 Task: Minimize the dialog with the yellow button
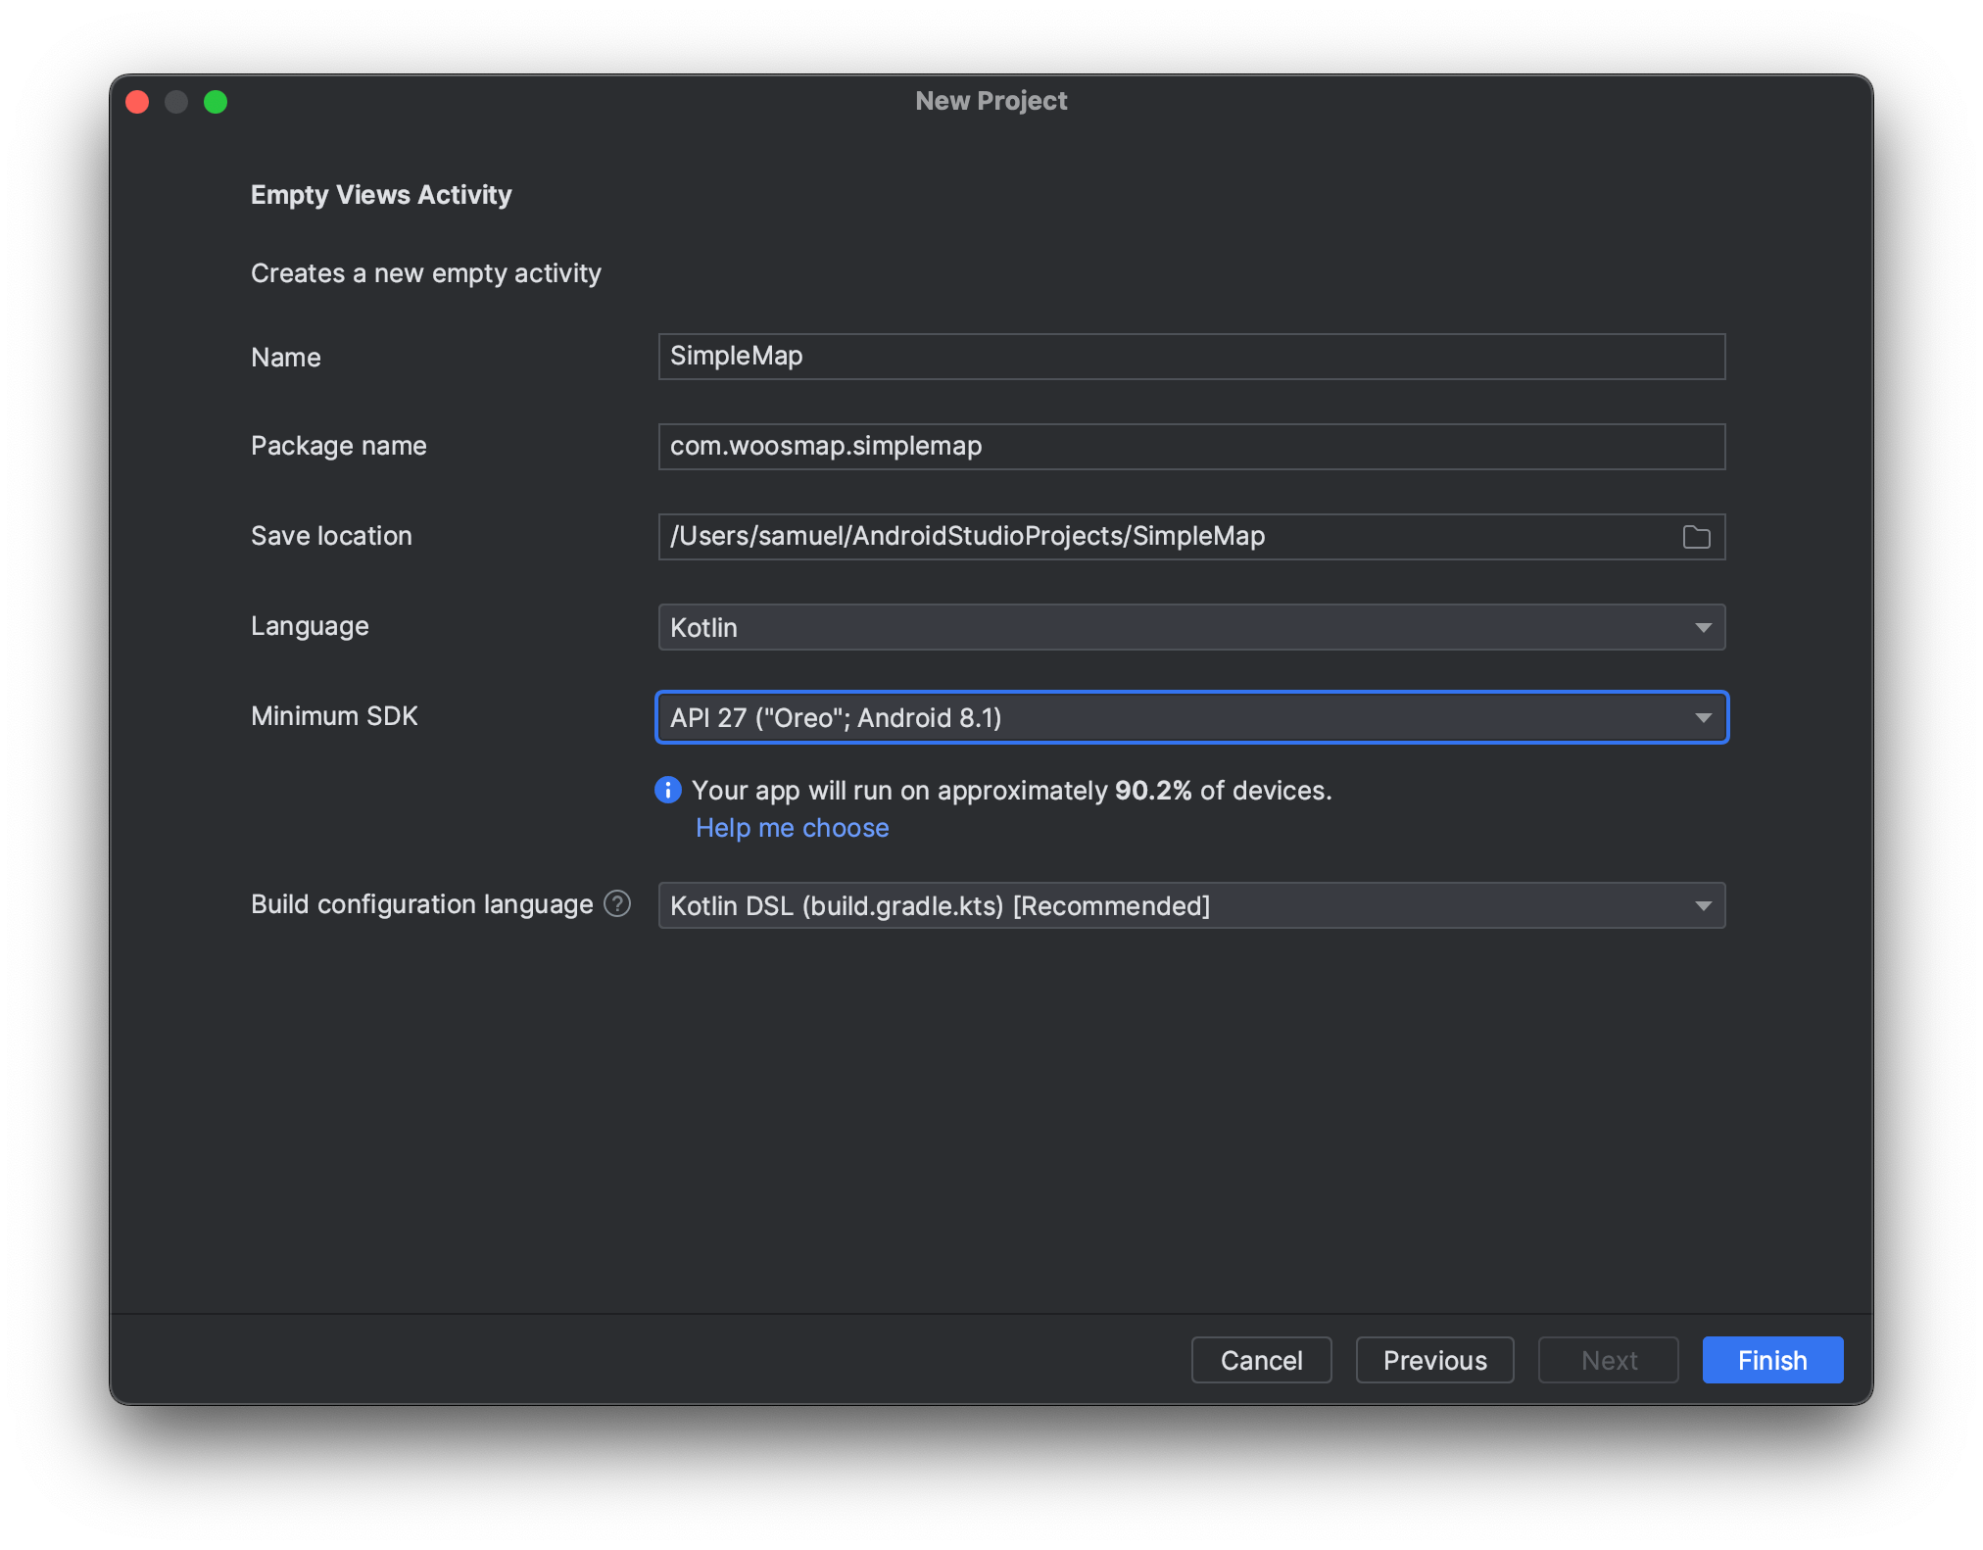176,101
